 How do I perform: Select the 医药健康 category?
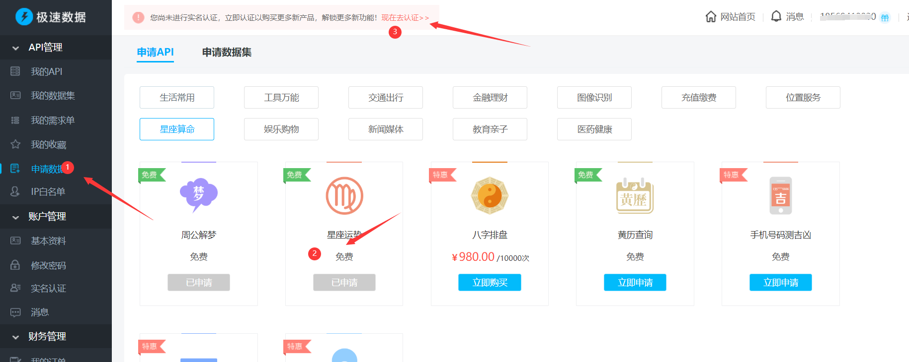[594, 129]
